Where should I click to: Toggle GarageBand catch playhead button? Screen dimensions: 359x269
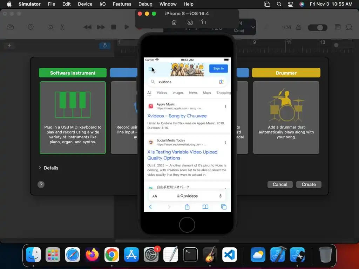[104, 46]
